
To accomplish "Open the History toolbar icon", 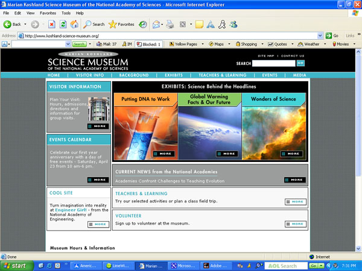I will pos(142,24).
